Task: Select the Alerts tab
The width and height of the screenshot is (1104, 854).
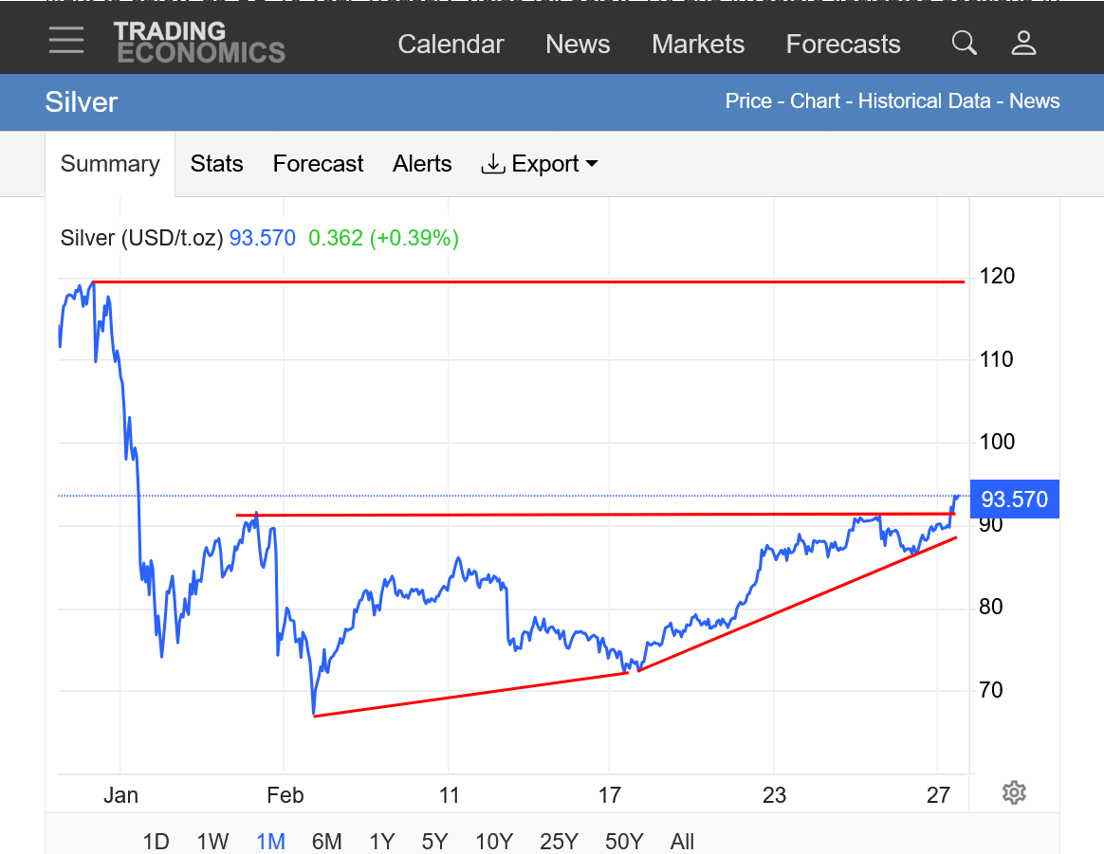Action: [422, 164]
